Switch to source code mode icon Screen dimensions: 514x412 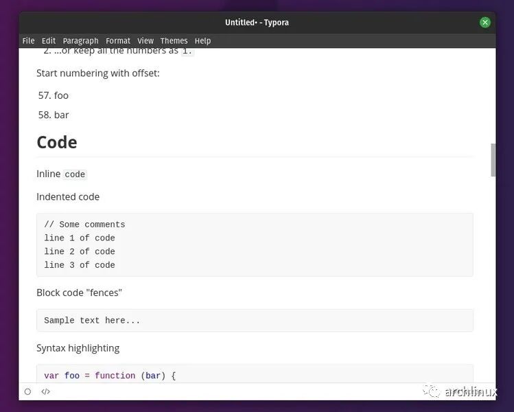45,391
